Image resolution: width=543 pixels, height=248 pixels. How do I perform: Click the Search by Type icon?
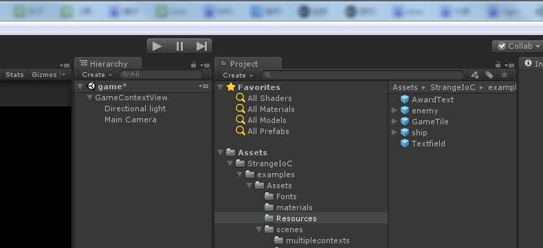coord(475,75)
